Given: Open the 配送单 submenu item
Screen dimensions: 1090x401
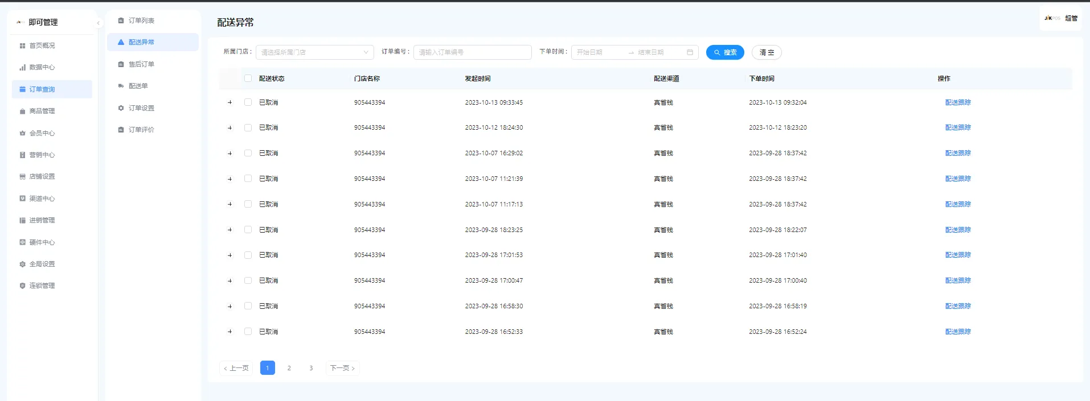Looking at the screenshot, I should (x=153, y=86).
